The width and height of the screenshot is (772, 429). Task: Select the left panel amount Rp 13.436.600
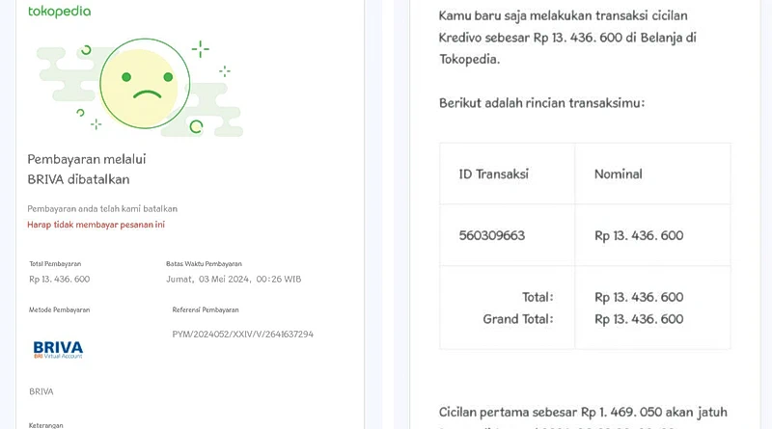pyautogui.click(x=60, y=279)
